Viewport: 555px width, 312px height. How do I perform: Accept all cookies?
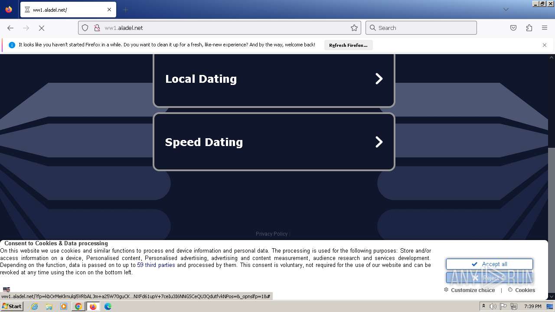pos(490,264)
